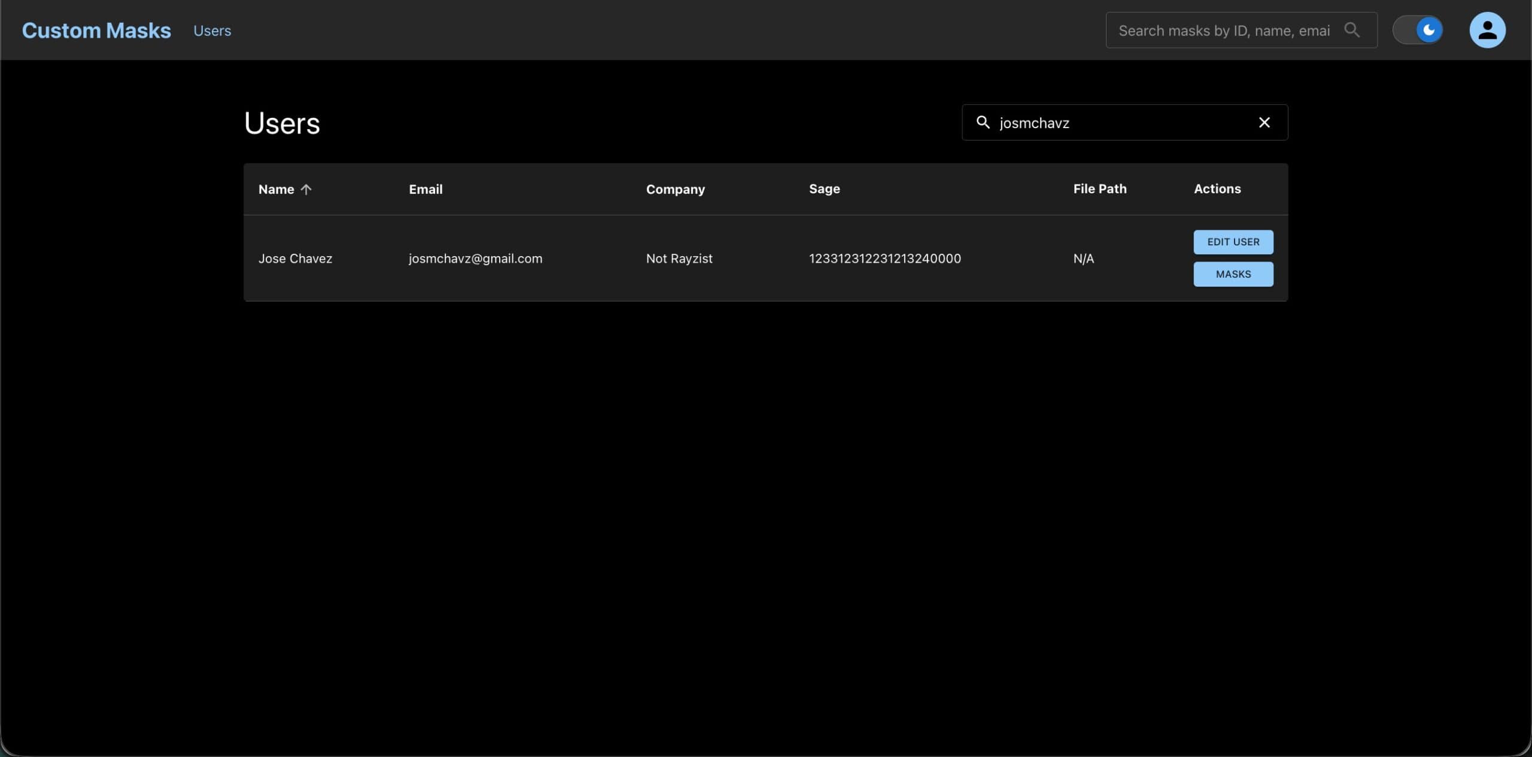Click the masks search magnifier icon
The height and width of the screenshot is (757, 1532).
[1352, 30]
